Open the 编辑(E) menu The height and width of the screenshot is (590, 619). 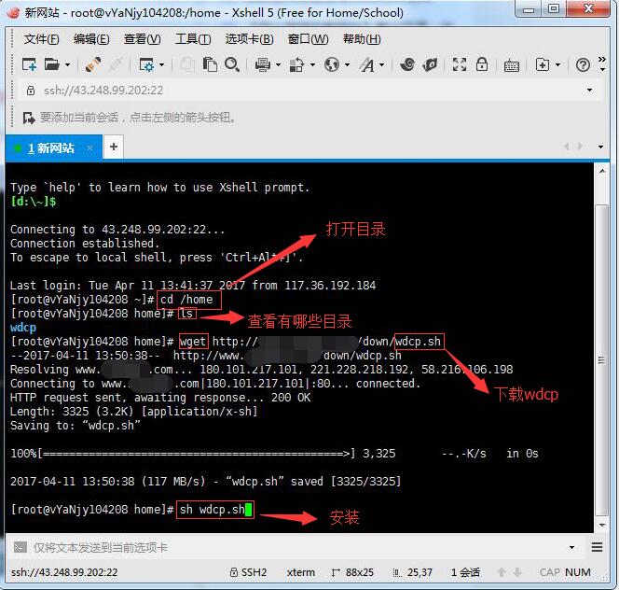coord(91,39)
